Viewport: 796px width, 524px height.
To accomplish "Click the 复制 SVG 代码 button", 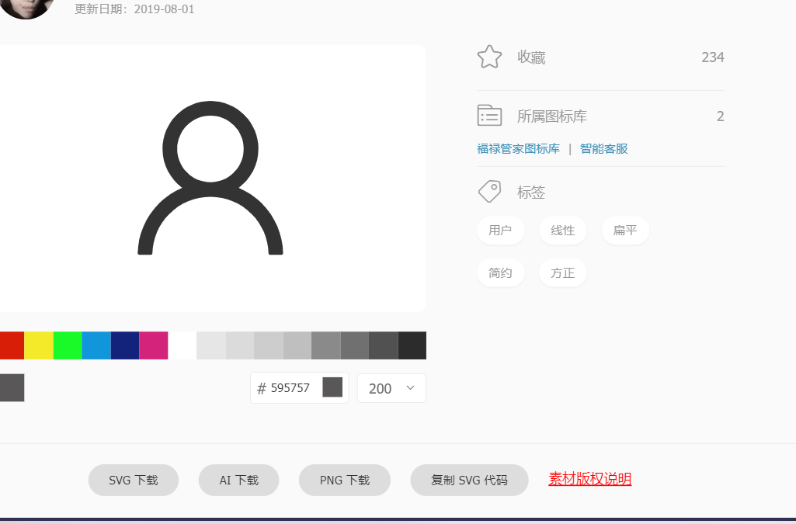I will click(x=469, y=480).
